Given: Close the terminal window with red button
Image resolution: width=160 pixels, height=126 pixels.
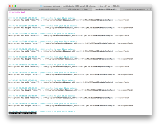Looking at the screenshot, I should pos(10,6).
